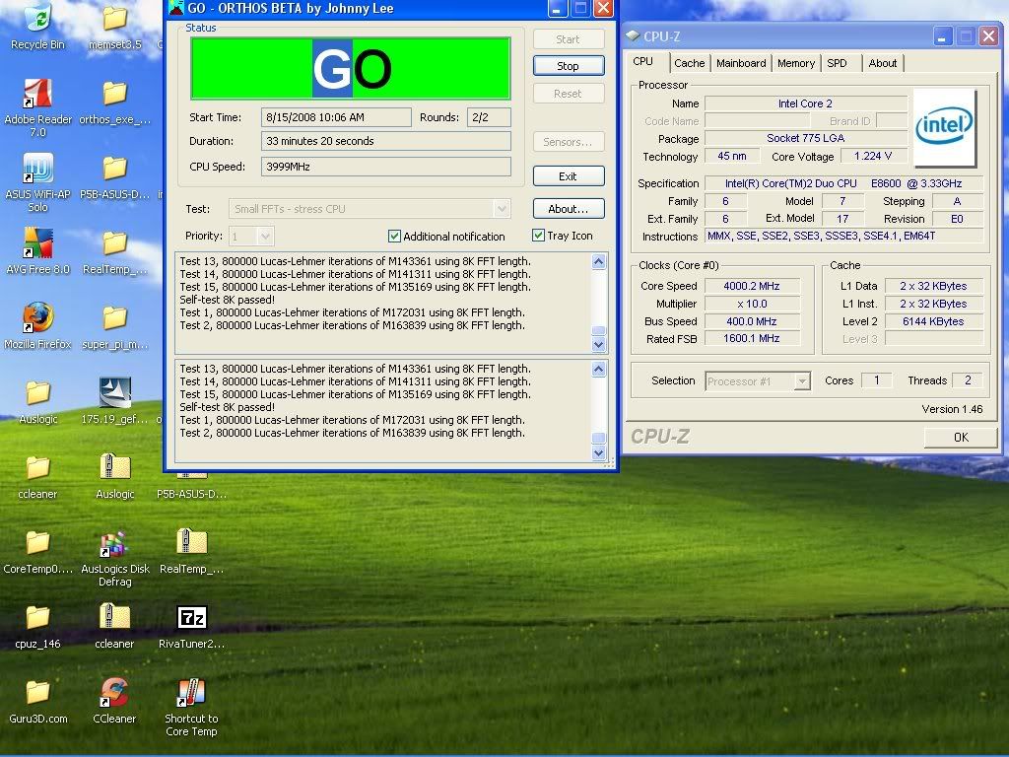Select the super_pi_mod folder icon
The image size is (1009, 757).
114,318
